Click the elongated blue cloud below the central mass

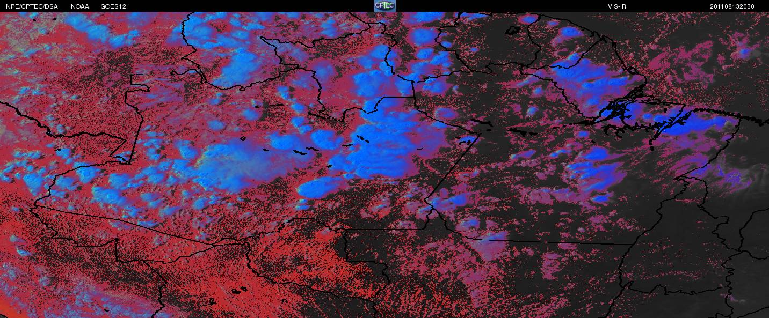pos(317,188)
